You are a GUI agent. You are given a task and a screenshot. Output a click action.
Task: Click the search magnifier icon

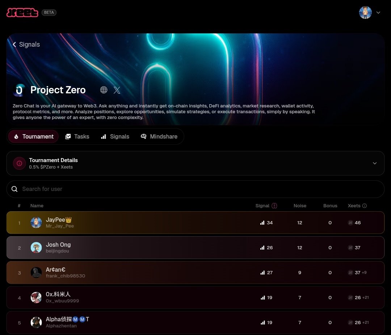[x=14, y=189]
